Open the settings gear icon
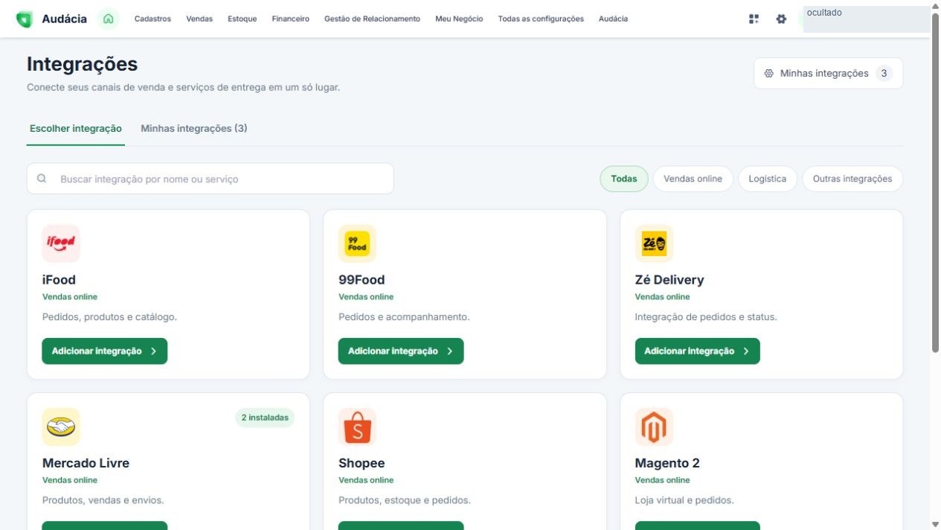 click(x=781, y=19)
